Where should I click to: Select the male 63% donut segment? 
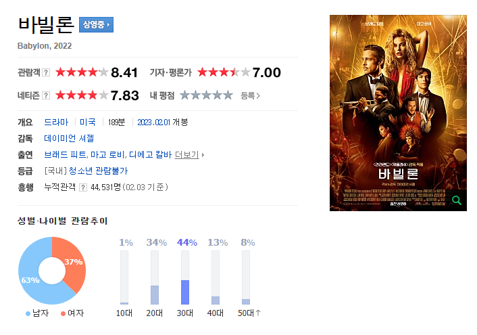[32, 279]
